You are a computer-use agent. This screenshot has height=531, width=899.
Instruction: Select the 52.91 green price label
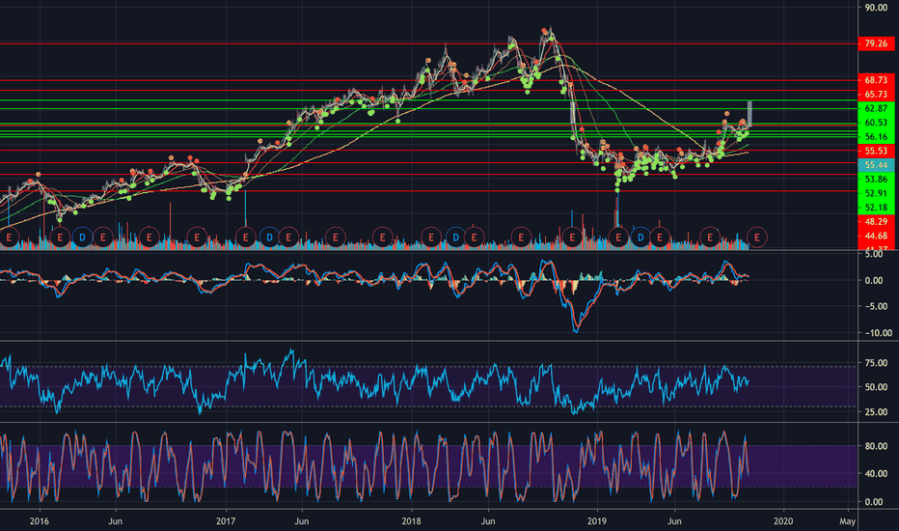(x=876, y=193)
